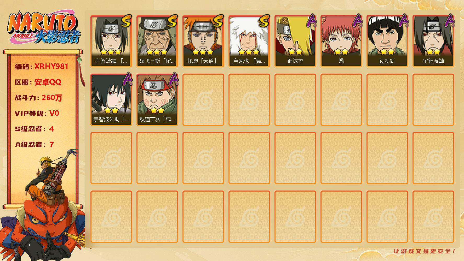Open the 迈特凯 ninja card
Image resolution: width=464 pixels, height=261 pixels.
click(387, 41)
